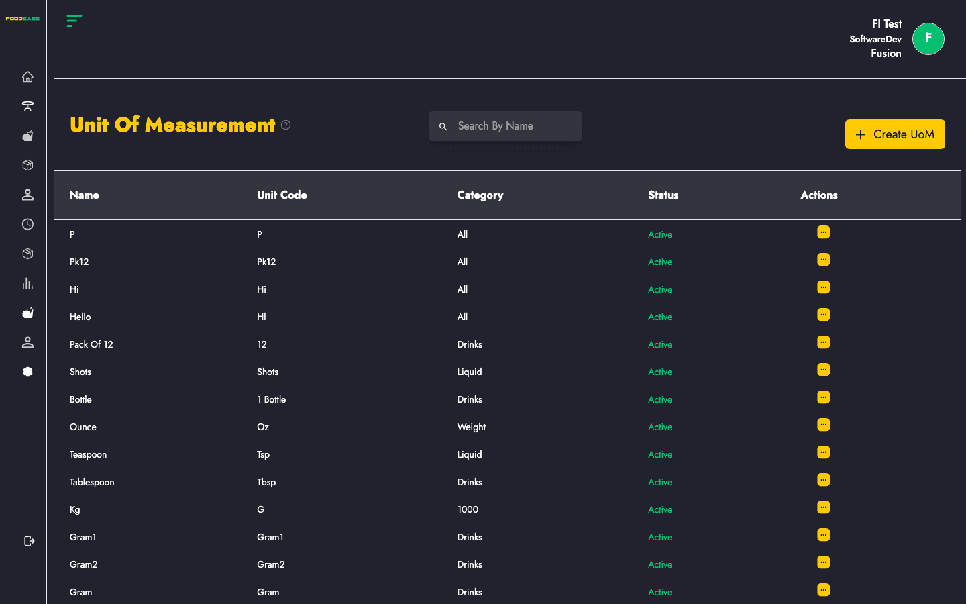Open the first package box sidebar icon
Viewport: 966px width, 604px height.
point(28,165)
